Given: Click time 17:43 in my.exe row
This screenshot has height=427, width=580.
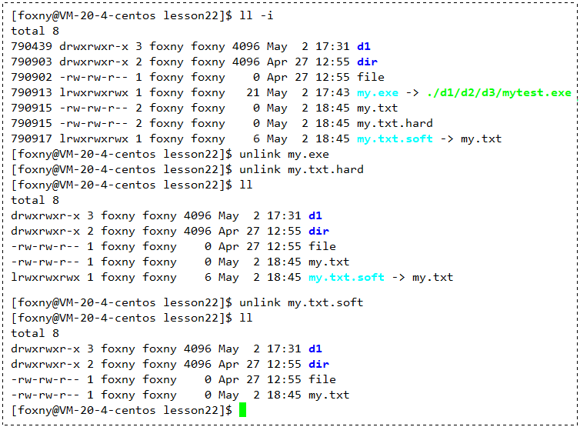Looking at the screenshot, I should [x=332, y=92].
